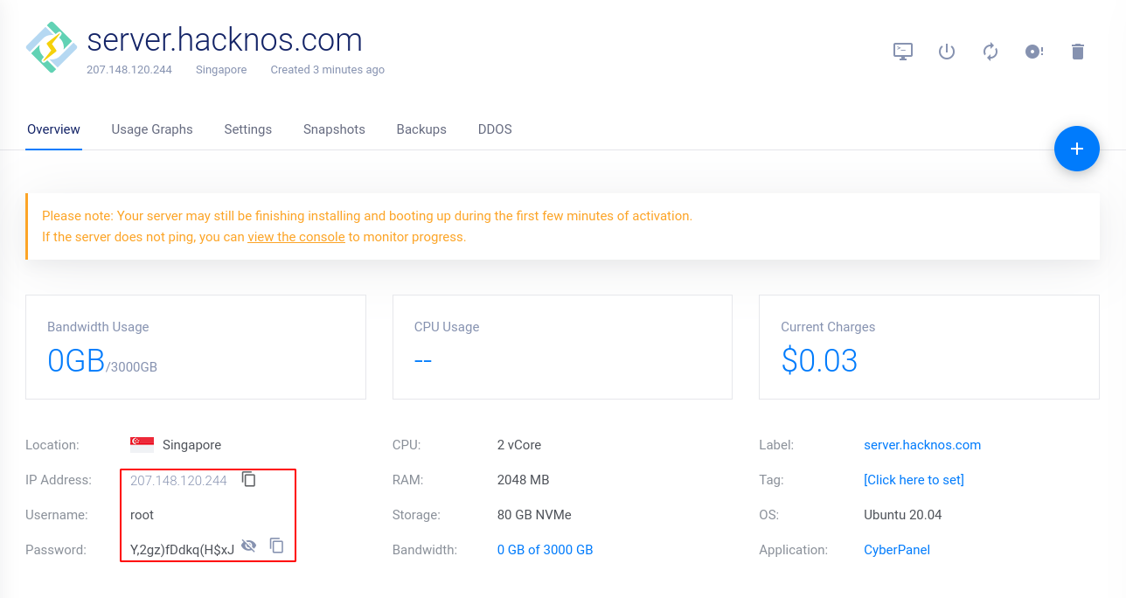
Task: Set tag via '[Click here to set]'
Action: pos(914,480)
